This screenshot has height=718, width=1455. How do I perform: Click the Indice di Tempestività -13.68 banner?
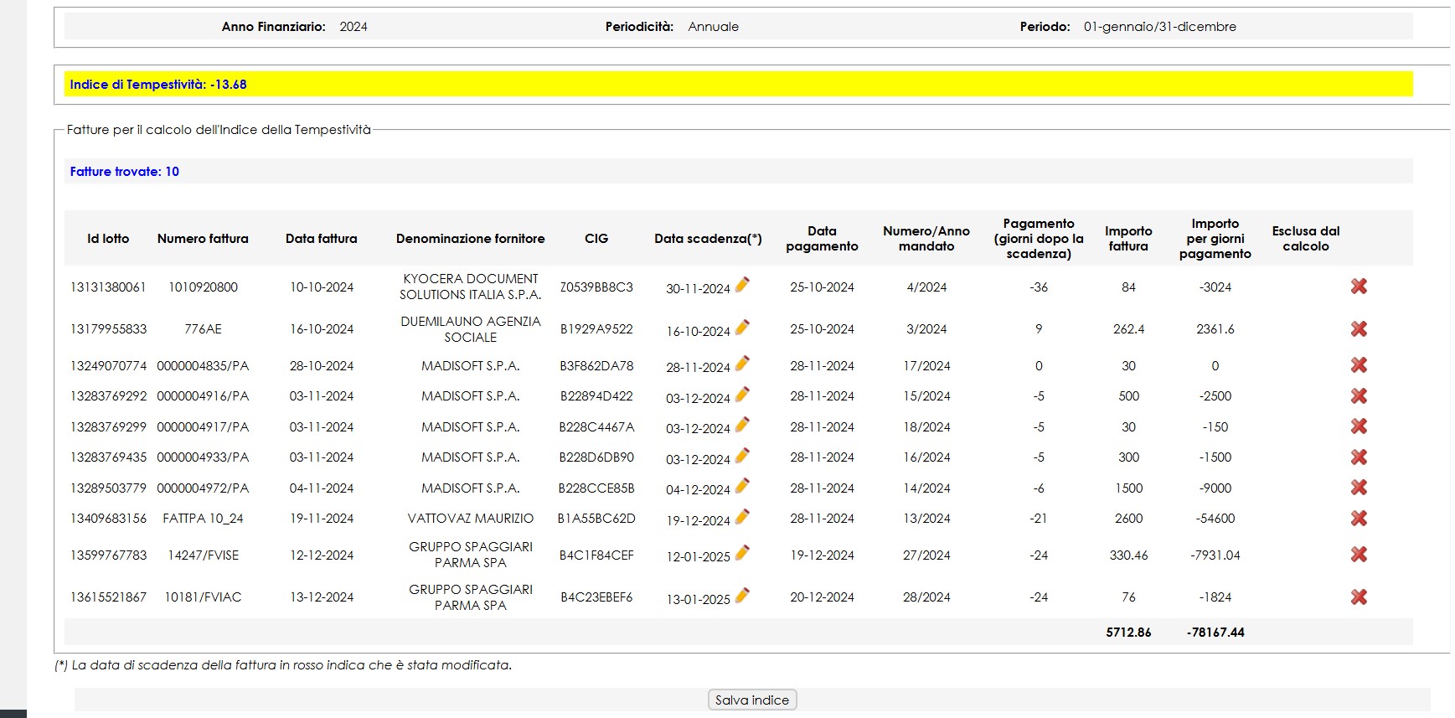click(739, 85)
